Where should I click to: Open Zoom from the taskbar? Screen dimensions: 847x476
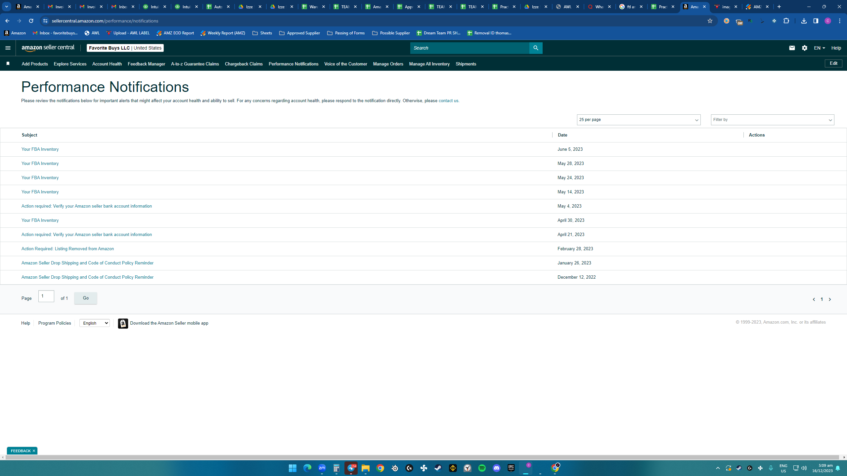pos(322,468)
